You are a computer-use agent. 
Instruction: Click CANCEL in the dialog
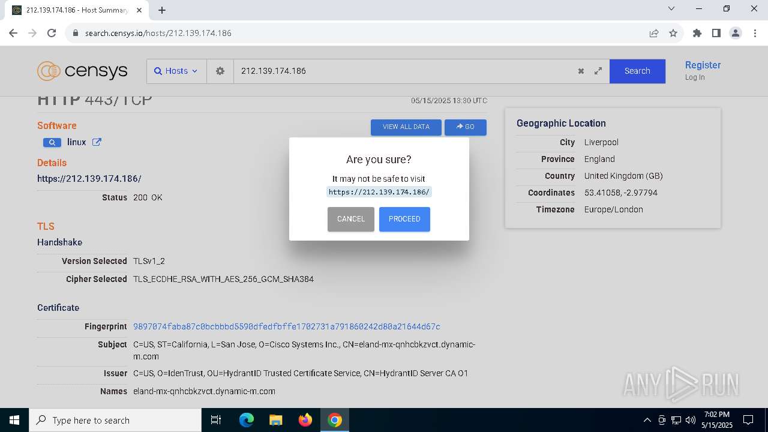click(351, 219)
